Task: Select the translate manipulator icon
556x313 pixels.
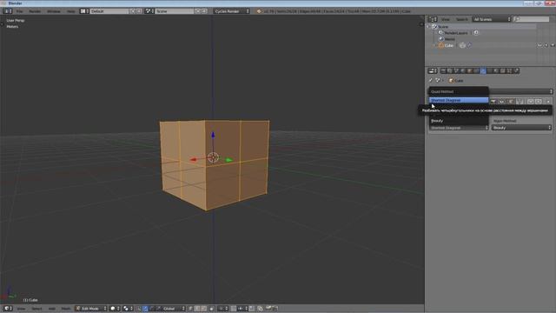Action: (x=145, y=309)
